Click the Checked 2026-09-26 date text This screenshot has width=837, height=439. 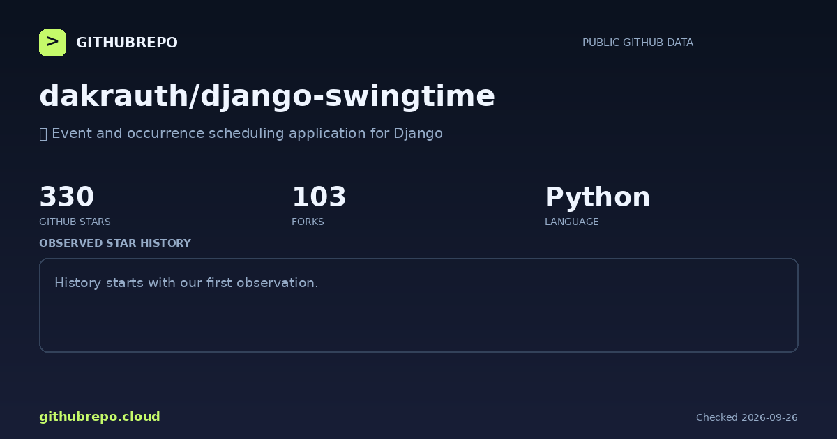747,417
